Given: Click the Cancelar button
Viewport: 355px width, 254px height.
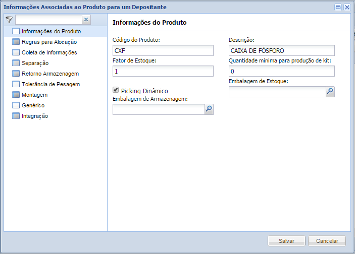Looking at the screenshot, I should (327, 241).
